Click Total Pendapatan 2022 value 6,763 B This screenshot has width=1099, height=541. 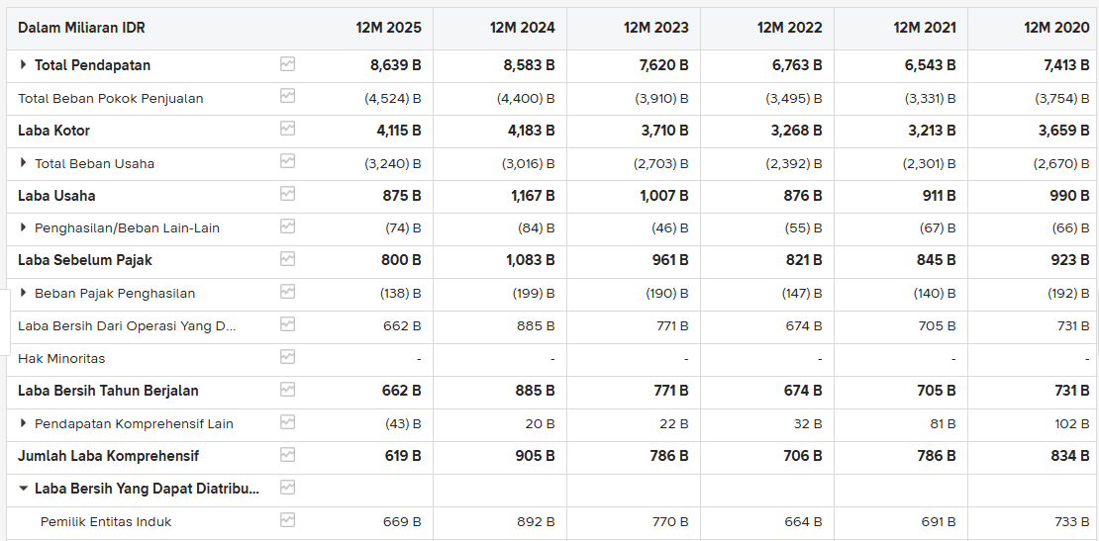coord(797,66)
